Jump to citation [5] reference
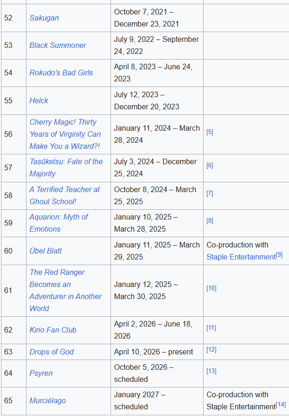 [210, 132]
